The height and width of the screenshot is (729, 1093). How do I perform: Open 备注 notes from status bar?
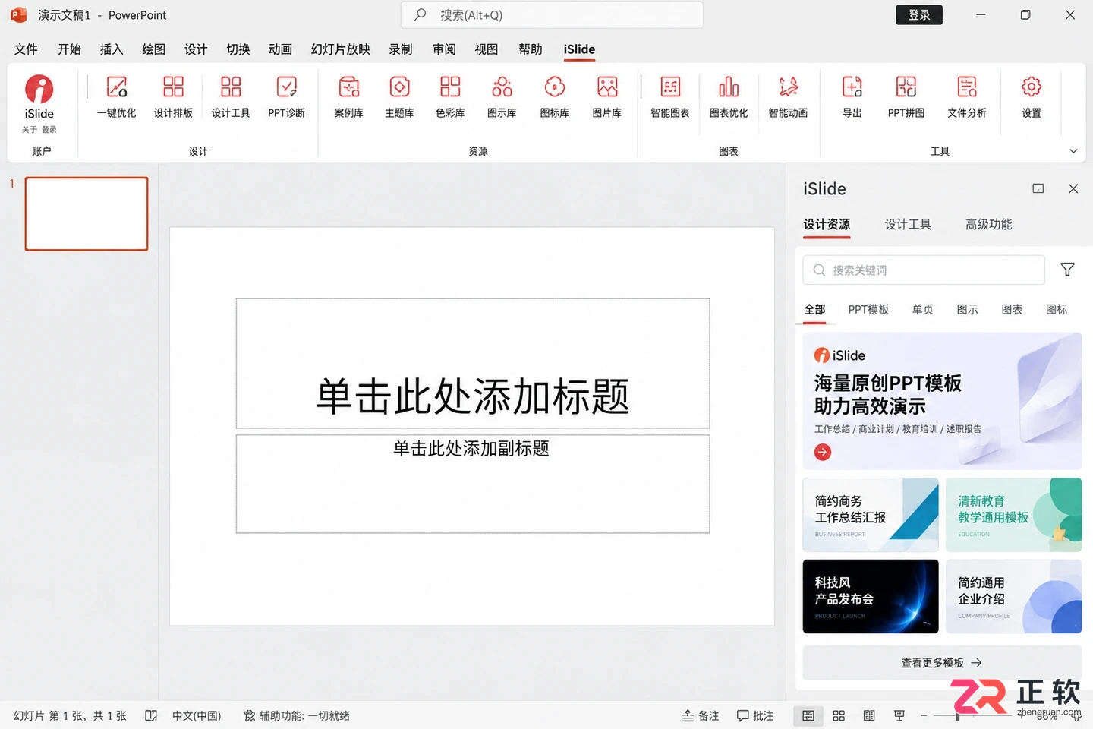701,715
